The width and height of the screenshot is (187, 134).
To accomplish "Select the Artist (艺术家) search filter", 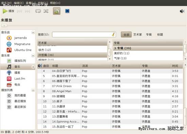I will tap(138, 35).
